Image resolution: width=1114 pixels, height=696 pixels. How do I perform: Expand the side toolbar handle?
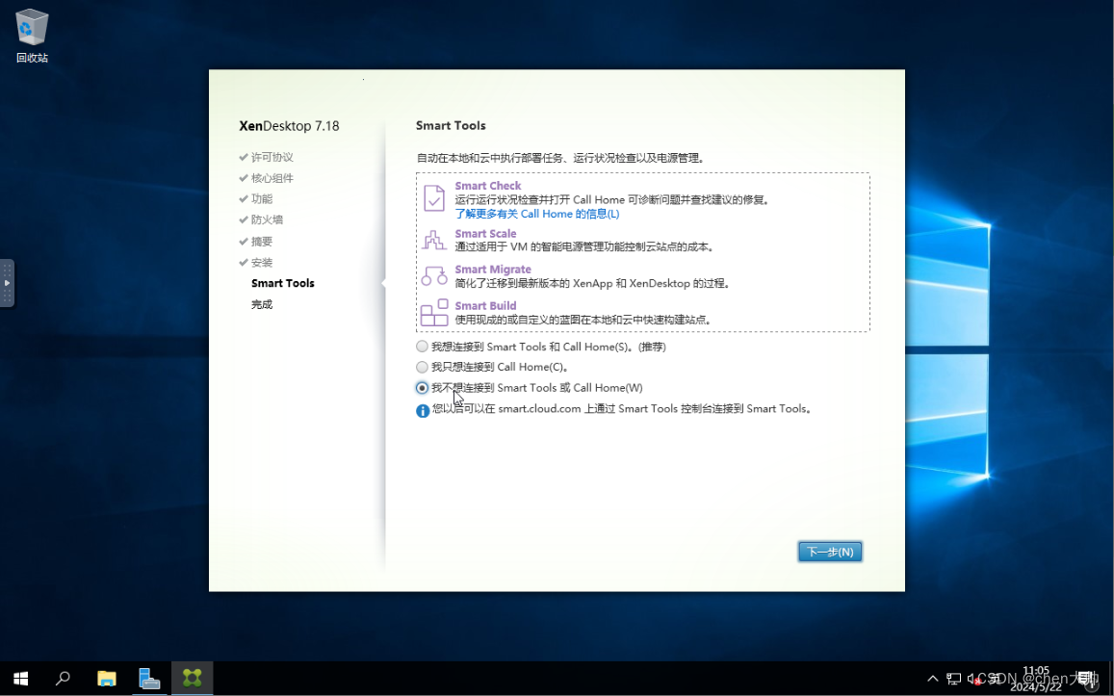[7, 283]
